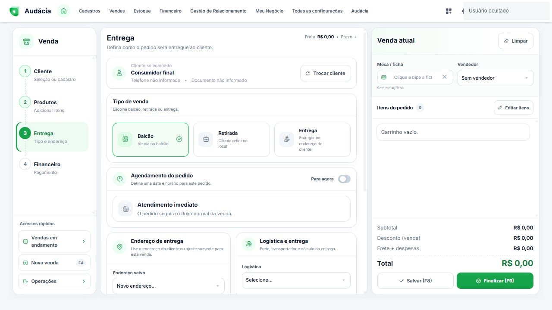Expand Vendas em andamento chevron

pyautogui.click(x=84, y=242)
